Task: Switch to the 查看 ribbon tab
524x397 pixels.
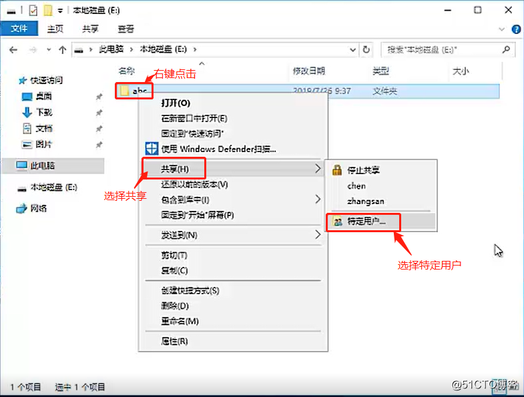Action: click(x=125, y=29)
